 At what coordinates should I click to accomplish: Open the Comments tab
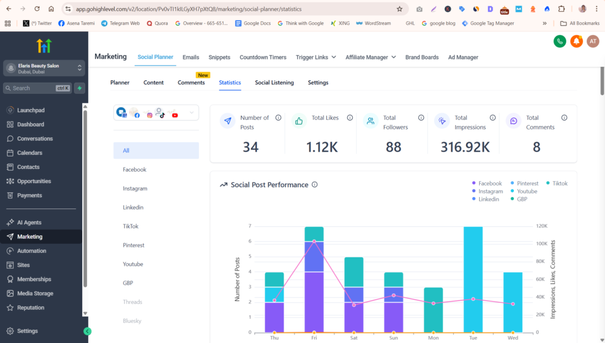(x=191, y=83)
